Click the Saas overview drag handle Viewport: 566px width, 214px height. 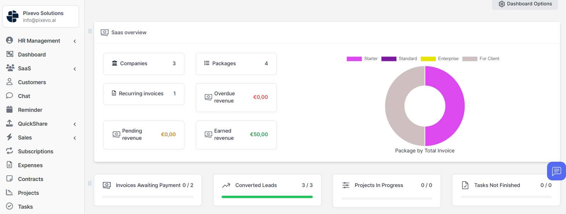[90, 31]
